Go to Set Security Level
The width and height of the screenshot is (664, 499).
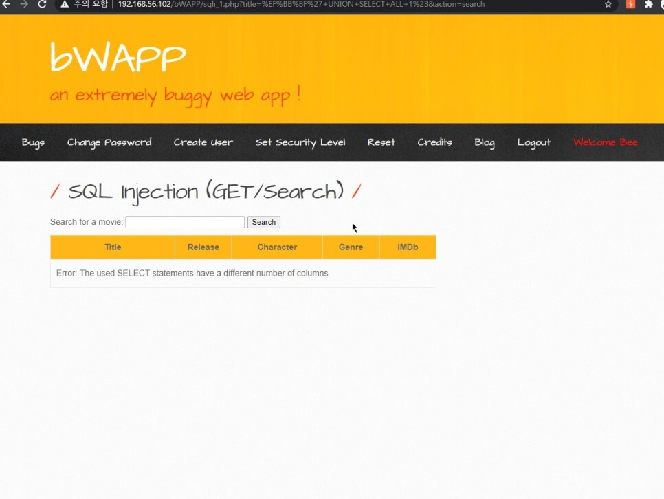pos(300,142)
